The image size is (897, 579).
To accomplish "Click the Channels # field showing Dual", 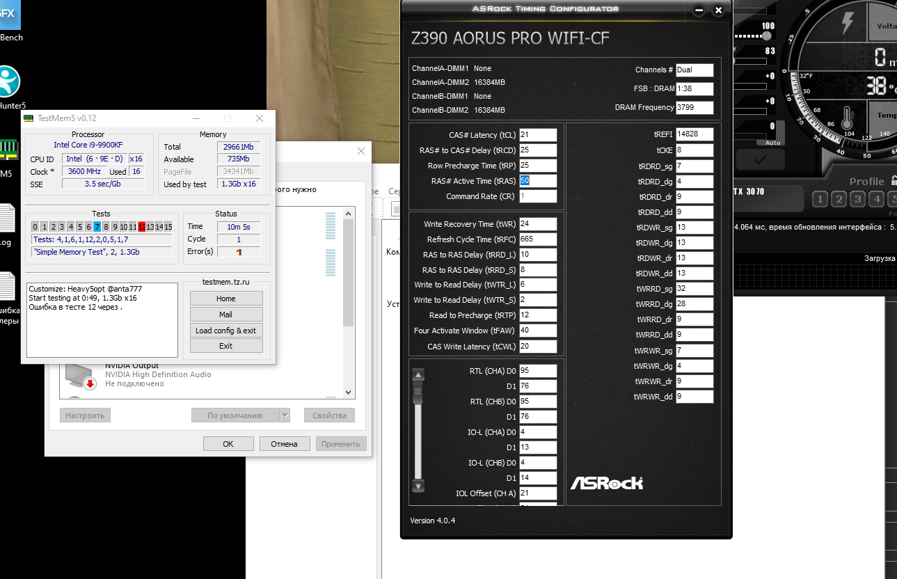I will (694, 70).
